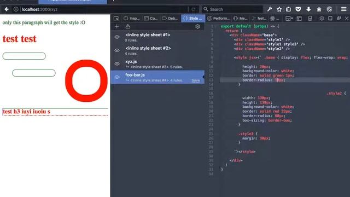
Task: Switch to the Debugger tab
Action: click(170, 18)
